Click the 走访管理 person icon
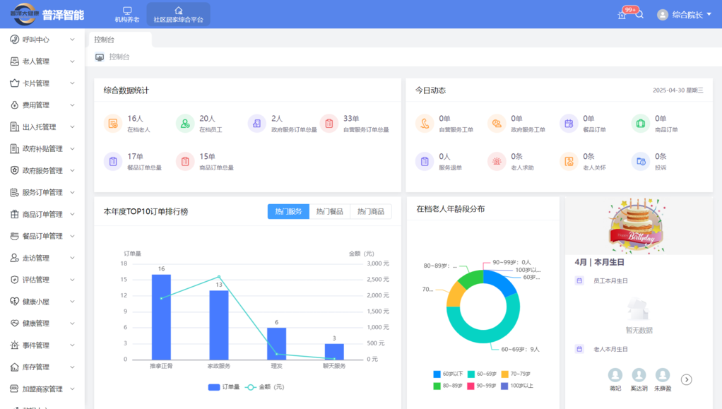 pos(15,258)
